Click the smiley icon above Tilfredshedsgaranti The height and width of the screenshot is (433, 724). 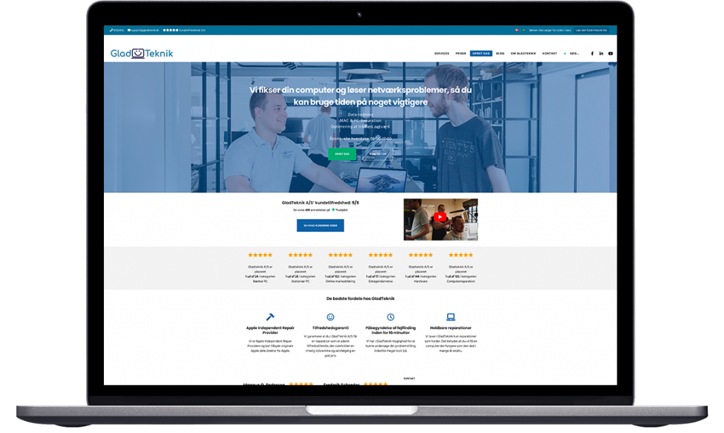tap(330, 317)
